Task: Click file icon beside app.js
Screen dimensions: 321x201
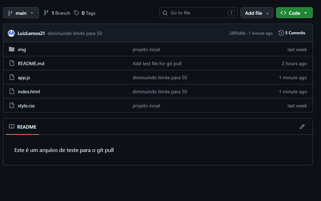Action: pos(12,78)
